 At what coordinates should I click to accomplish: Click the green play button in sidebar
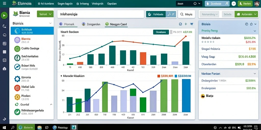coord(4,16)
